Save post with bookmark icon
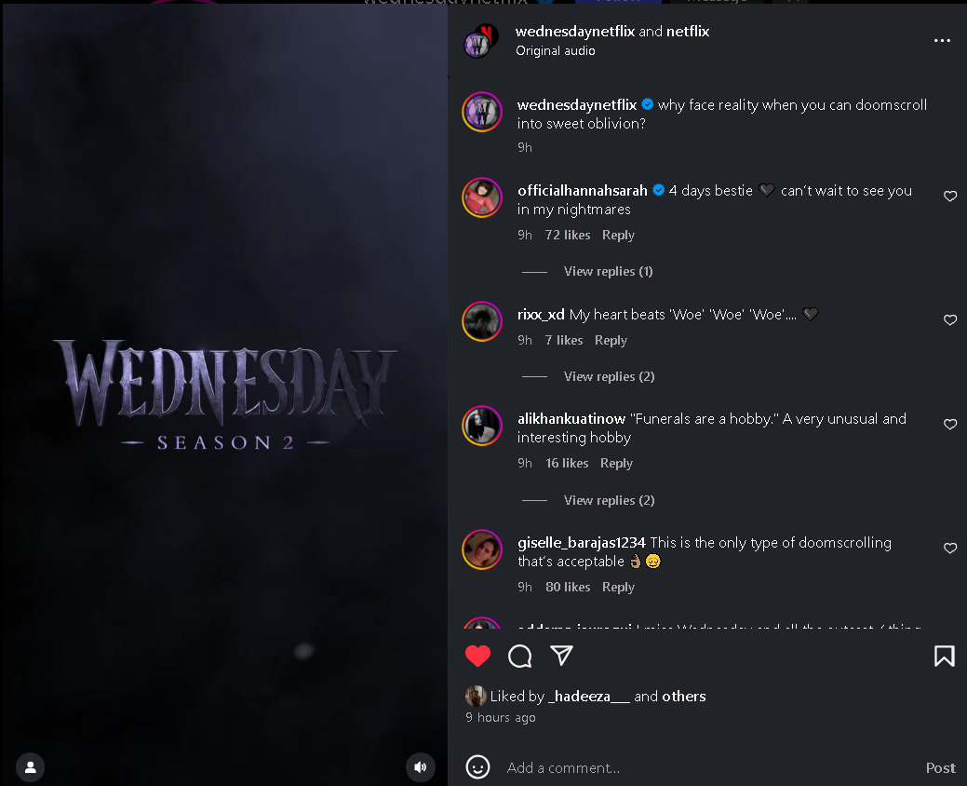This screenshot has height=786, width=967. (x=944, y=656)
